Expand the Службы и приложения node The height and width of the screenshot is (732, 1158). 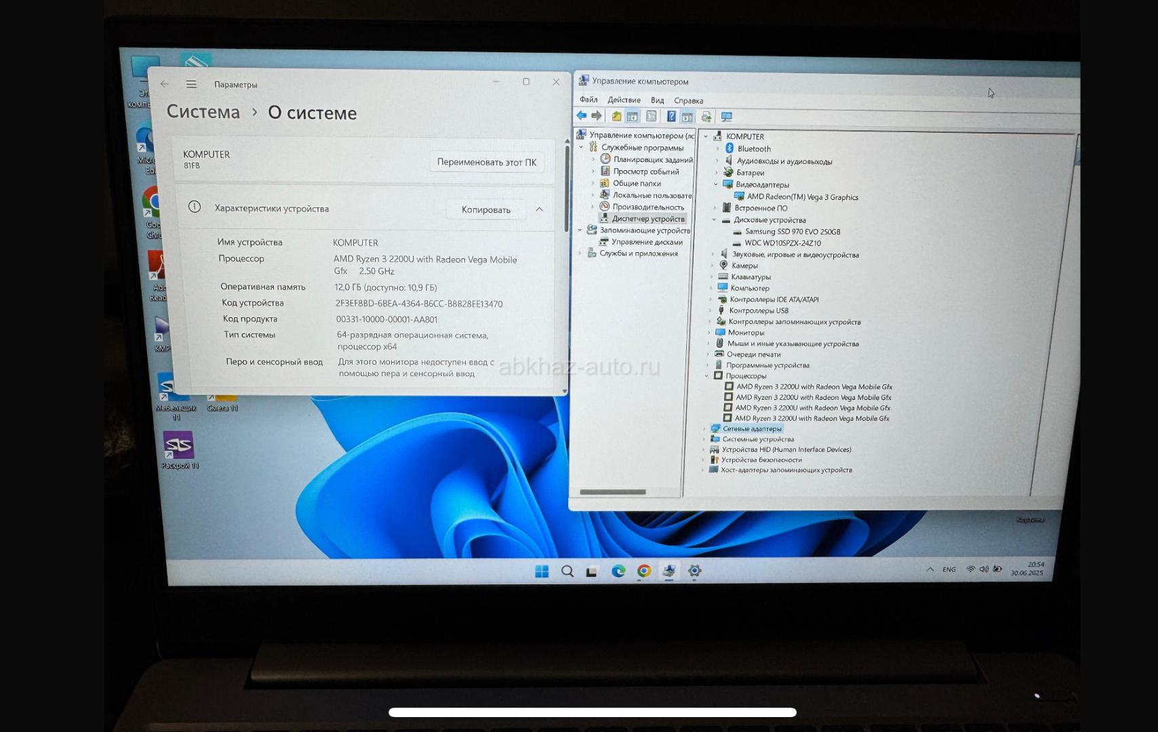[580, 253]
